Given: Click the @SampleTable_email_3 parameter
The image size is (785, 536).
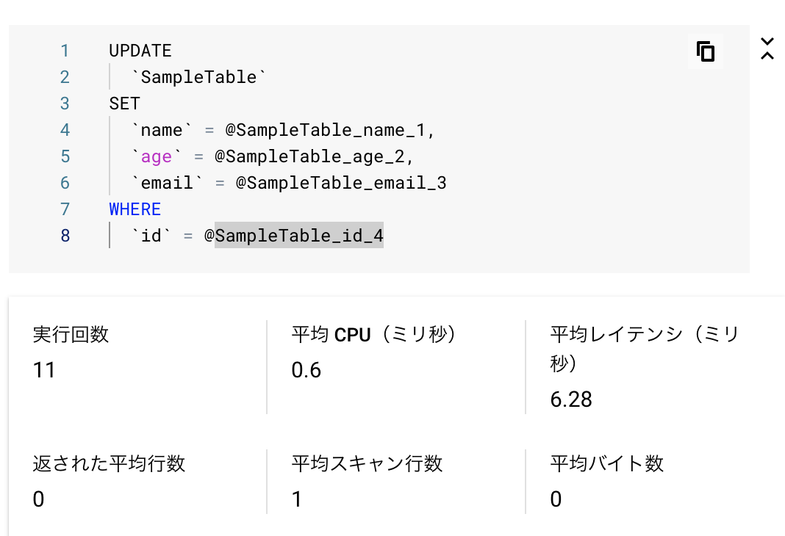Looking at the screenshot, I should (341, 183).
